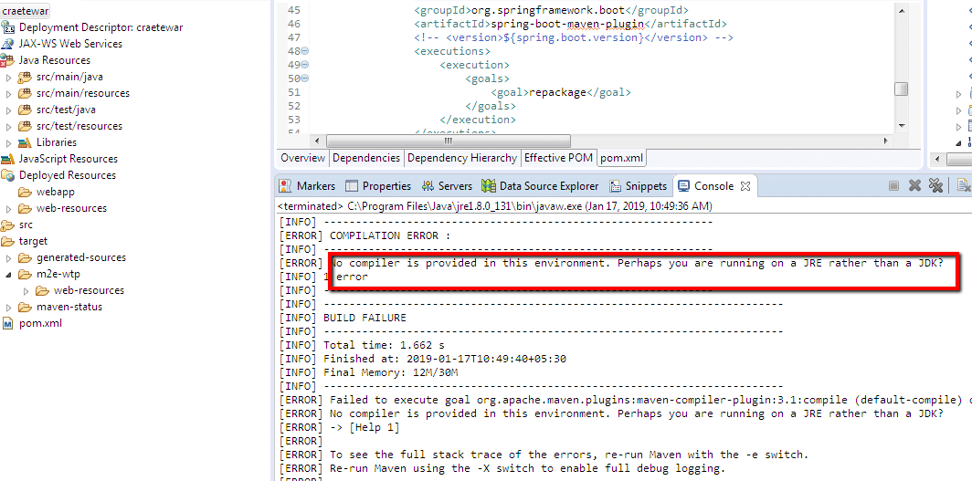Toggle the goals fold marker at line 50
The width and height of the screenshot is (972, 481).
point(304,79)
